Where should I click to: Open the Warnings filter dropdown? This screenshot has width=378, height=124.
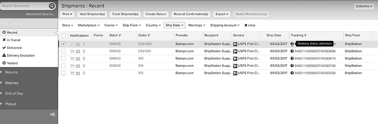click(x=197, y=25)
